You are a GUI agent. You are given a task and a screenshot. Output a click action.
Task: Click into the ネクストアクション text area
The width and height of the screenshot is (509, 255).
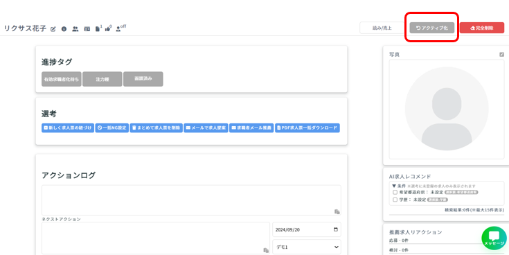point(156,238)
